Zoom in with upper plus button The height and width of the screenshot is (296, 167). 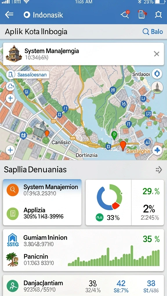[10, 98]
